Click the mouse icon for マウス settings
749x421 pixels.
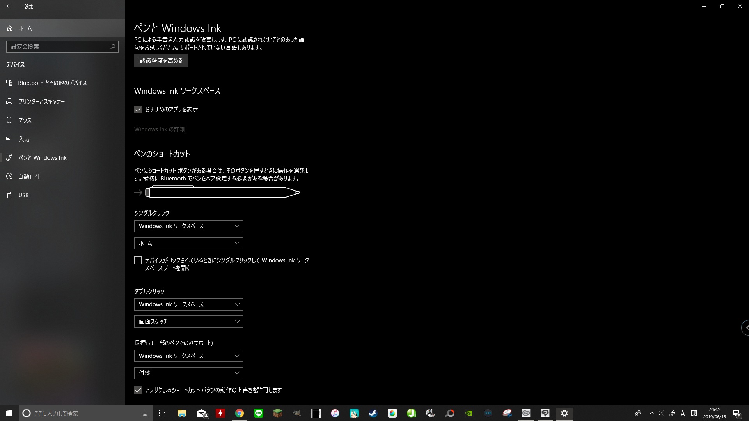click(9, 120)
